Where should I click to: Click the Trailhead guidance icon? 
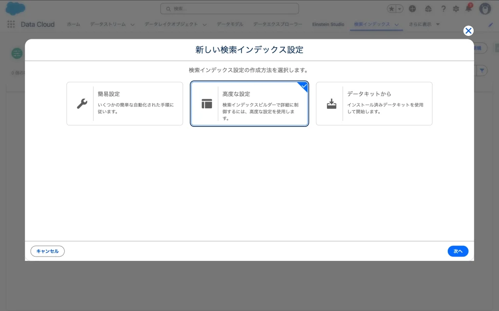point(428,9)
